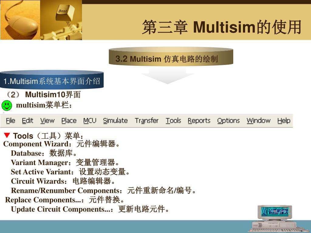Open the Edit menu
311x233 pixels.
27,120
